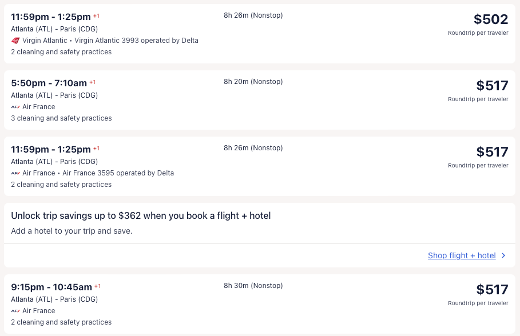Select the $517 price on 9:15pm flight

pos(492,290)
